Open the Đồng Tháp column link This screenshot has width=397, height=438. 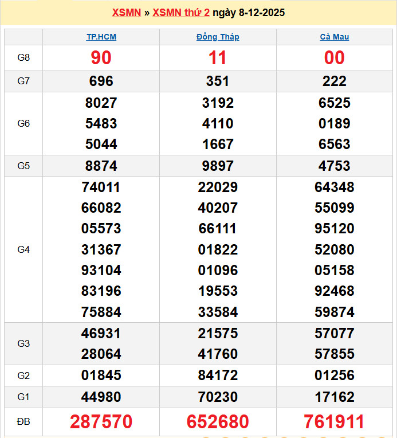tap(218, 37)
